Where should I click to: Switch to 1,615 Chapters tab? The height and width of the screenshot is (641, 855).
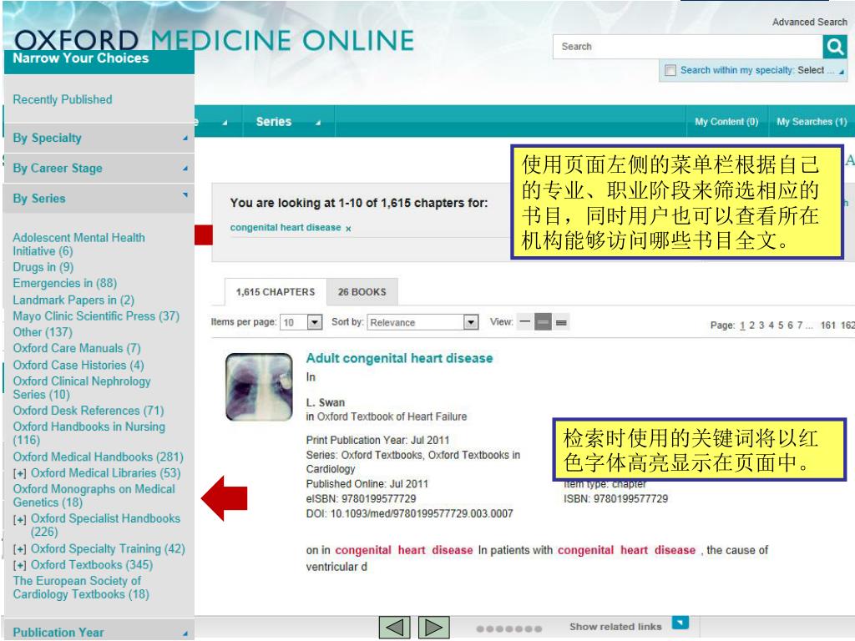[276, 292]
